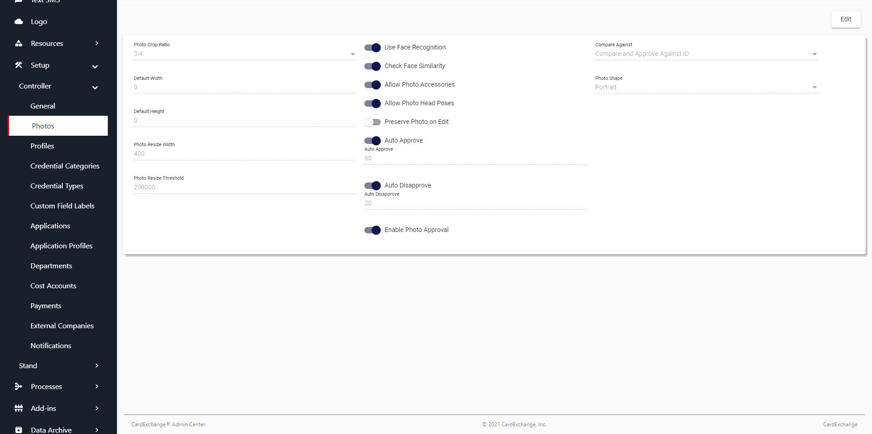Enable Preserve Photo on Edit
Screen dimensions: 872x434
[x=373, y=122]
